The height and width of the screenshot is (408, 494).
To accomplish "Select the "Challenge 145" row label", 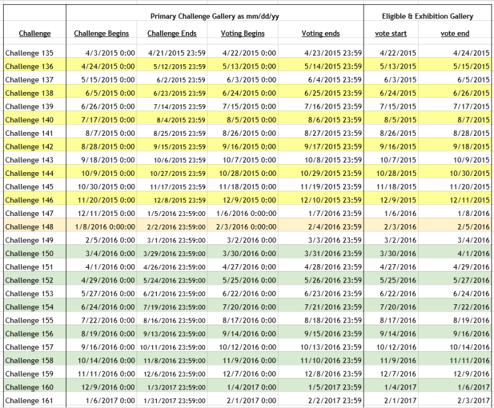I will (x=29, y=186).
